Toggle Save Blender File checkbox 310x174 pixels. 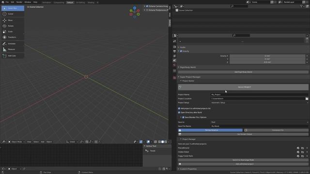point(183,117)
